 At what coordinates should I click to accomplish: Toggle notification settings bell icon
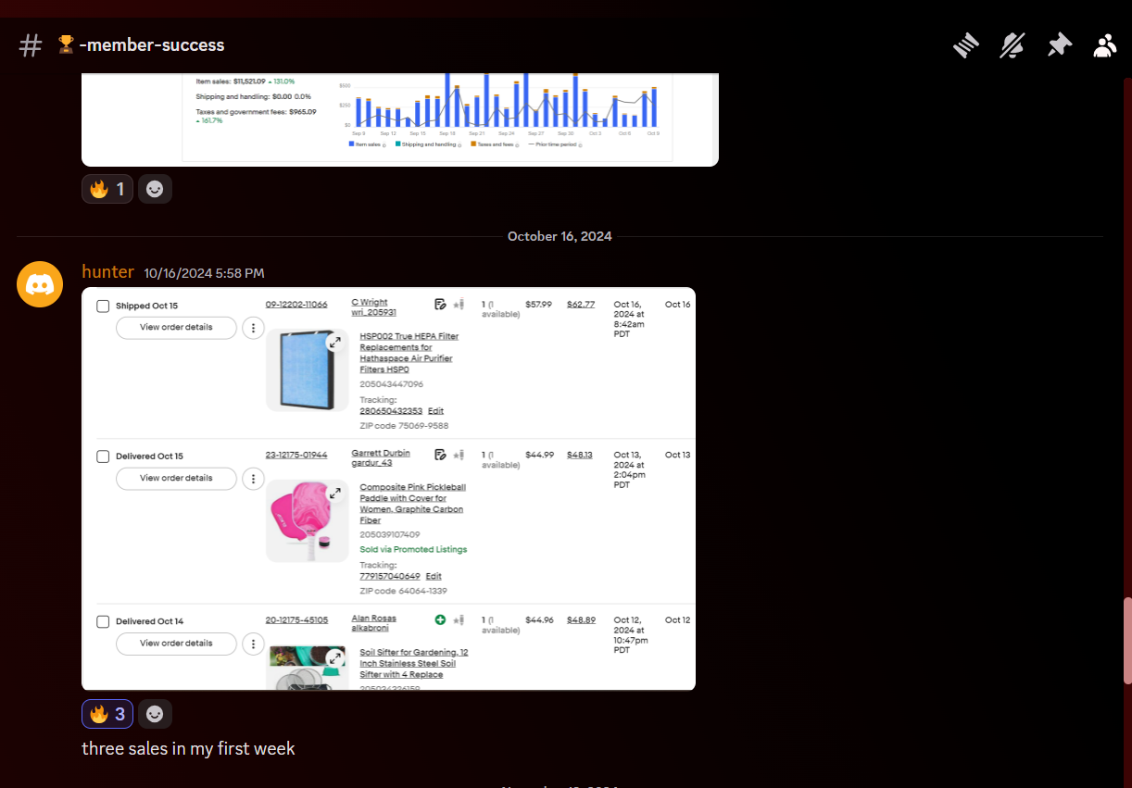pos(1013,45)
